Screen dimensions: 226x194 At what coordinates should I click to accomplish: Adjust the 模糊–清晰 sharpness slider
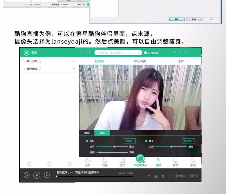pyautogui.click(x=112, y=152)
